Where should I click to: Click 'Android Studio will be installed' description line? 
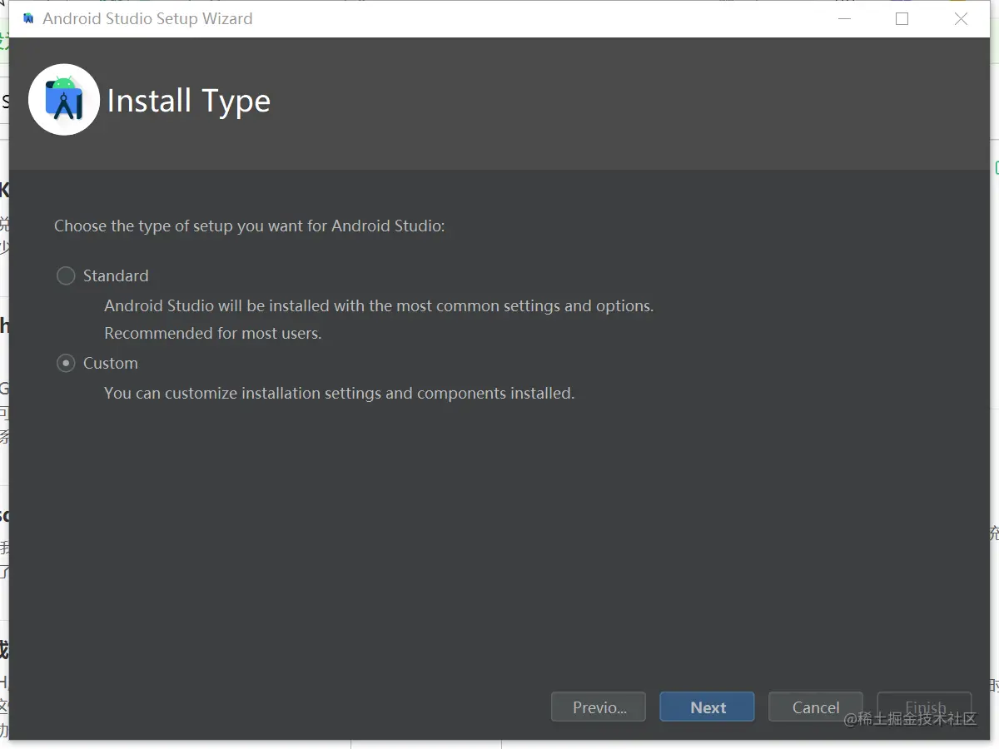tap(379, 305)
